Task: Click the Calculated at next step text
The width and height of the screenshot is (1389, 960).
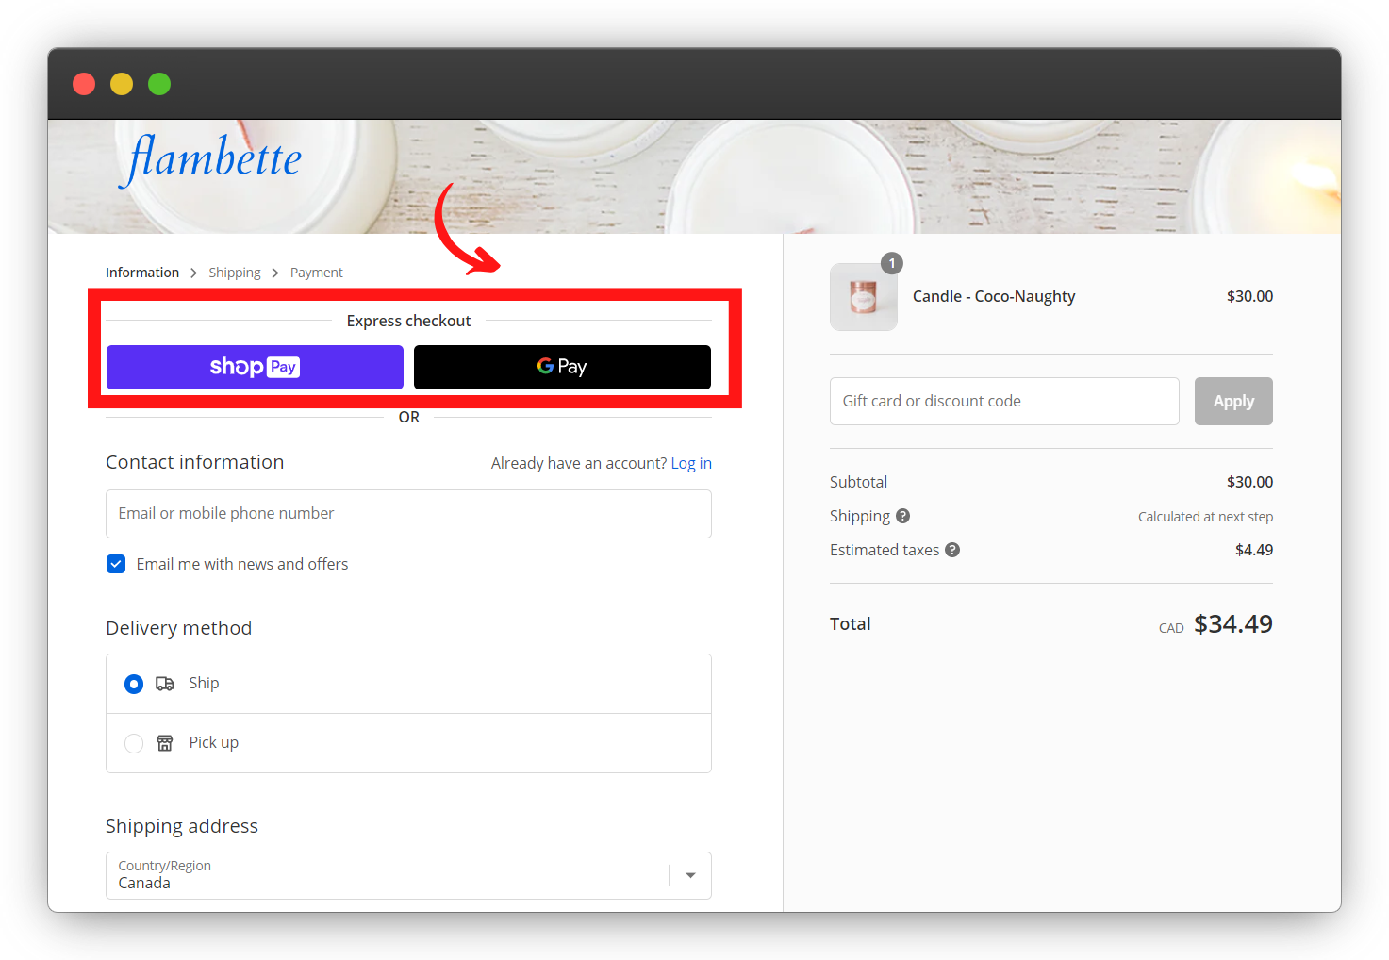Action: tap(1205, 517)
